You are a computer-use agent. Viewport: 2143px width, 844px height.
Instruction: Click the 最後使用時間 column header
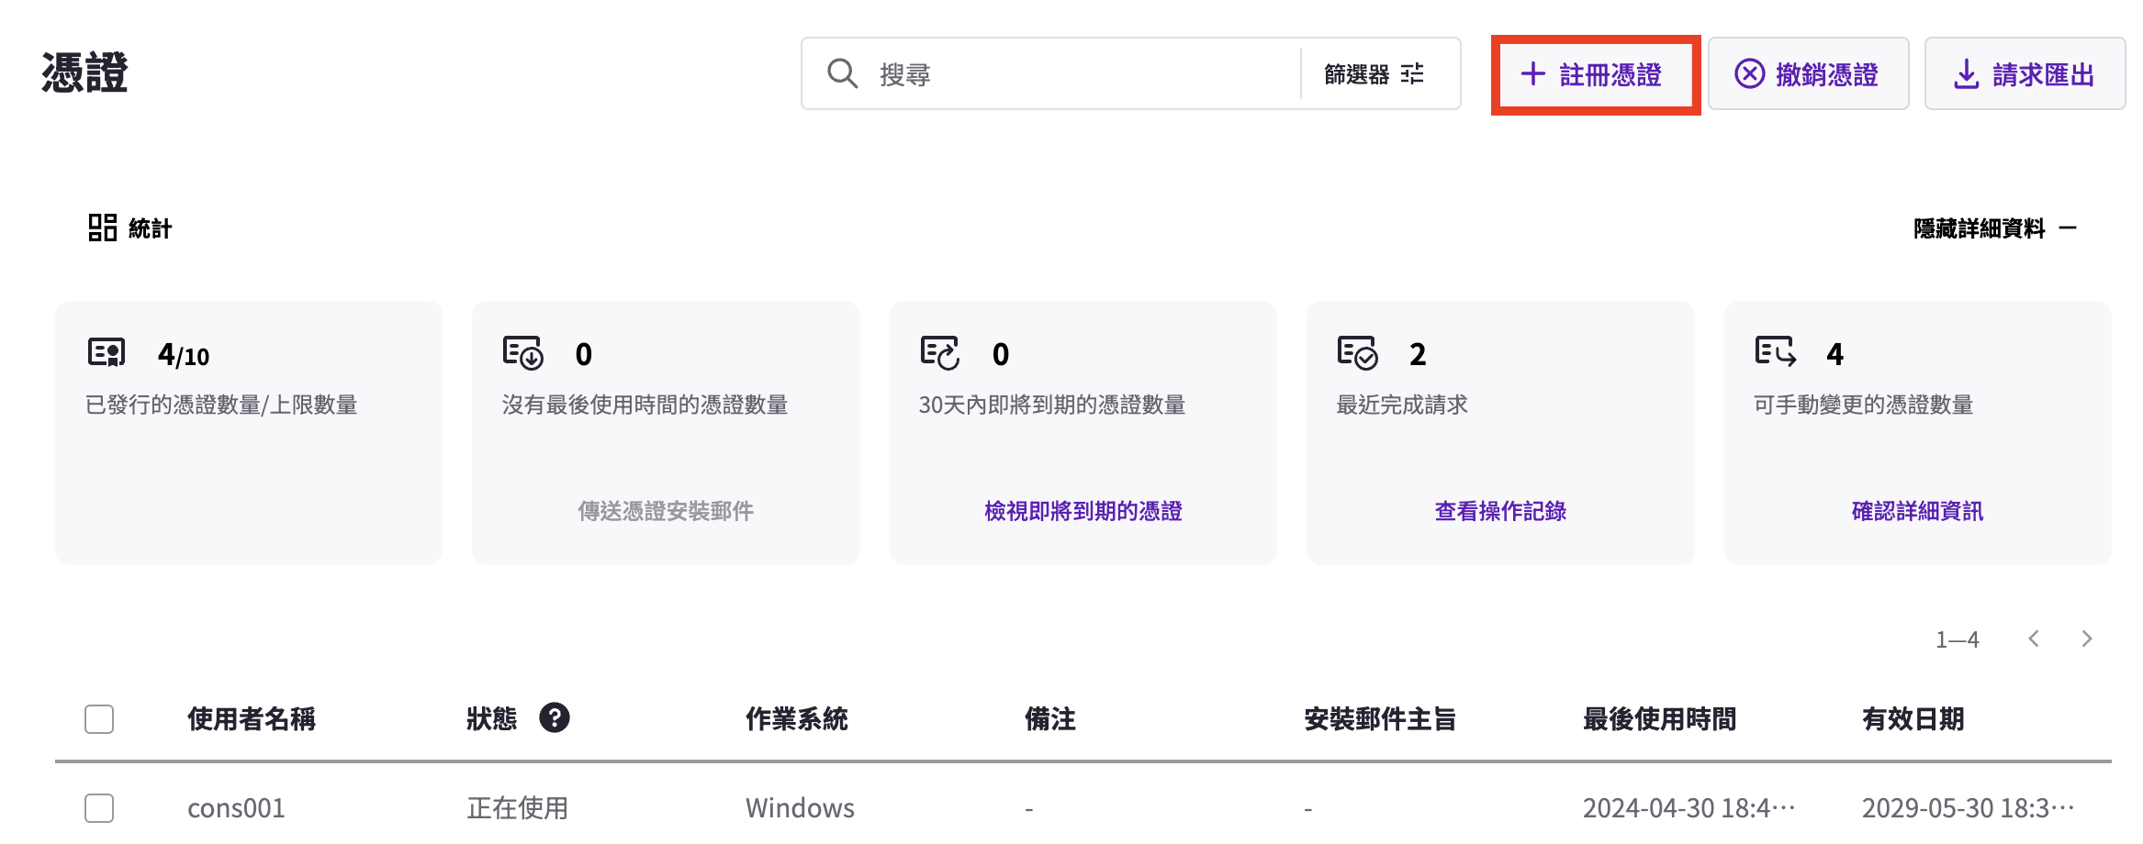[x=1660, y=718]
